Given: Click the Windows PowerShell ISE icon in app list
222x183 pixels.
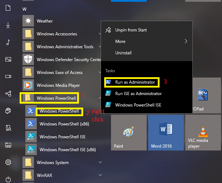Looking at the screenshot, I should pos(31,137).
